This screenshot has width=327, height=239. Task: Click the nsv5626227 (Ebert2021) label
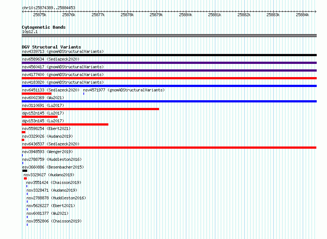click(51, 206)
